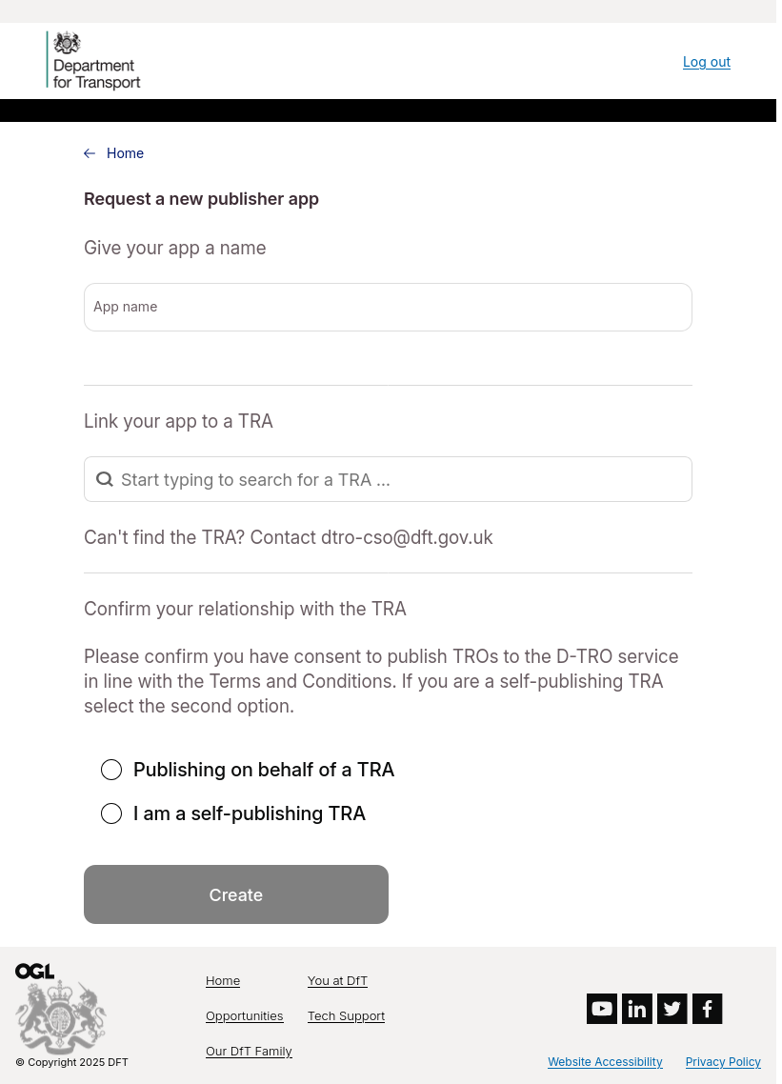Open the LinkedIn social icon

[x=637, y=1009]
